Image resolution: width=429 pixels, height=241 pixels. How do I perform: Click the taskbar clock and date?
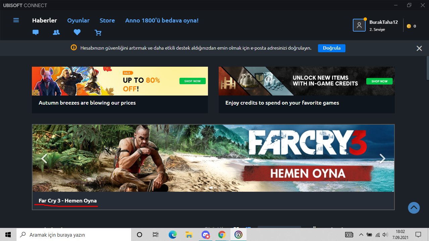pos(400,235)
